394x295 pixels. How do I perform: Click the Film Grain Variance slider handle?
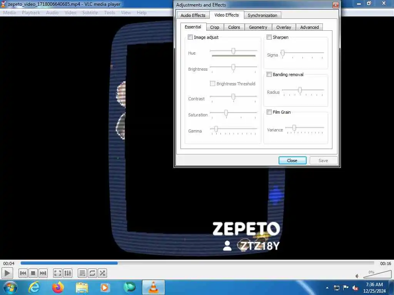[x=294, y=128]
